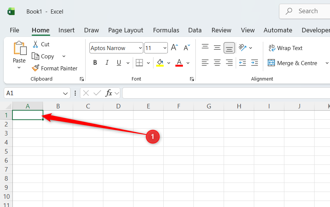Align text left in cell

click(205, 62)
